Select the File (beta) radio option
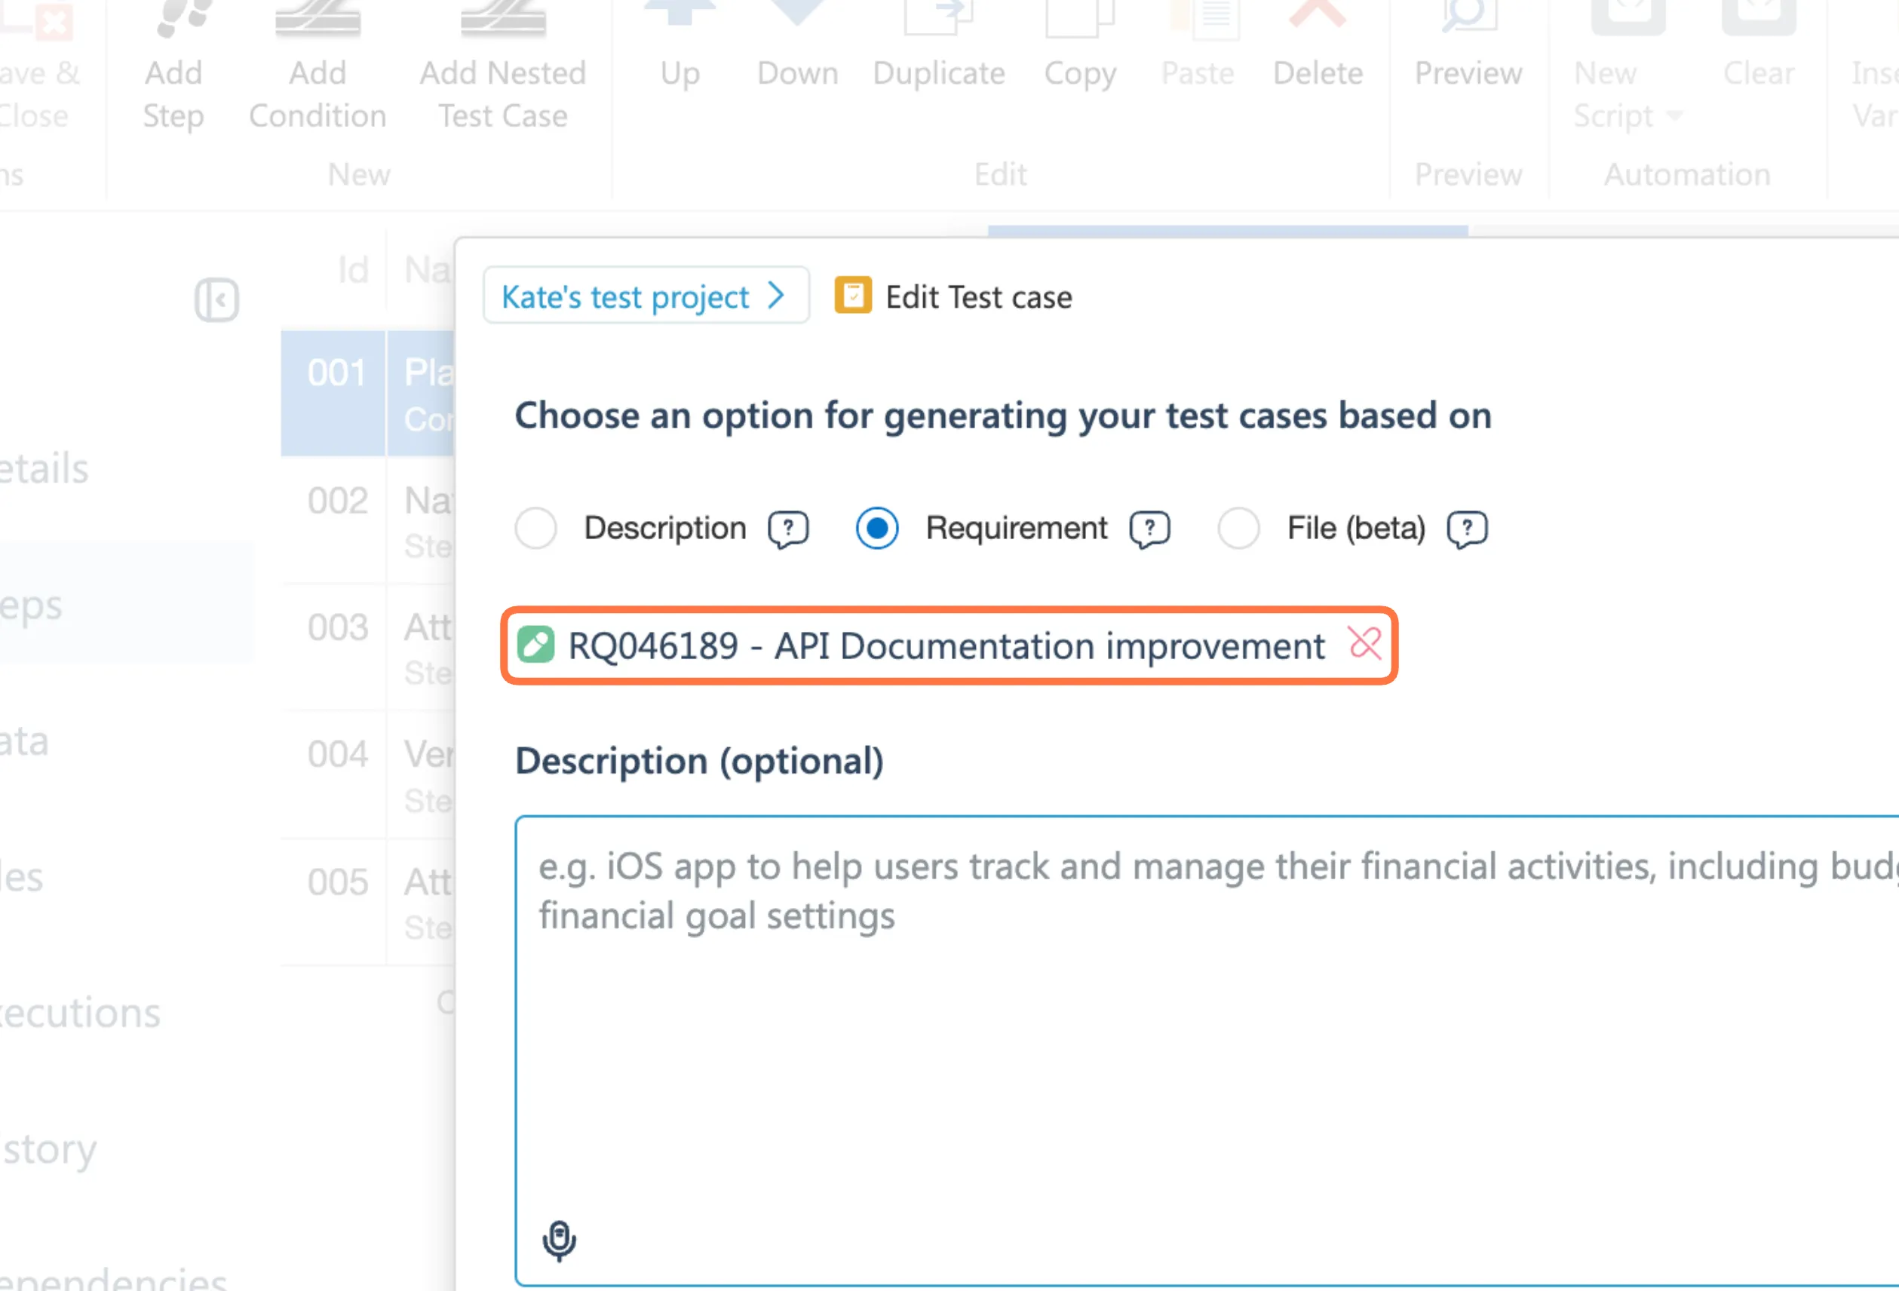1899x1291 pixels. (1238, 528)
